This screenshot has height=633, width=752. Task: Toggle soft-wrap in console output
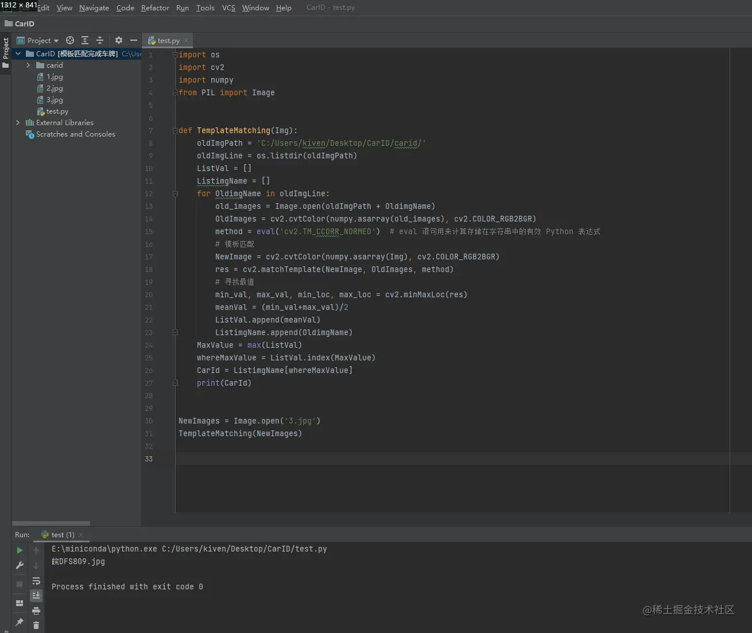click(x=36, y=581)
